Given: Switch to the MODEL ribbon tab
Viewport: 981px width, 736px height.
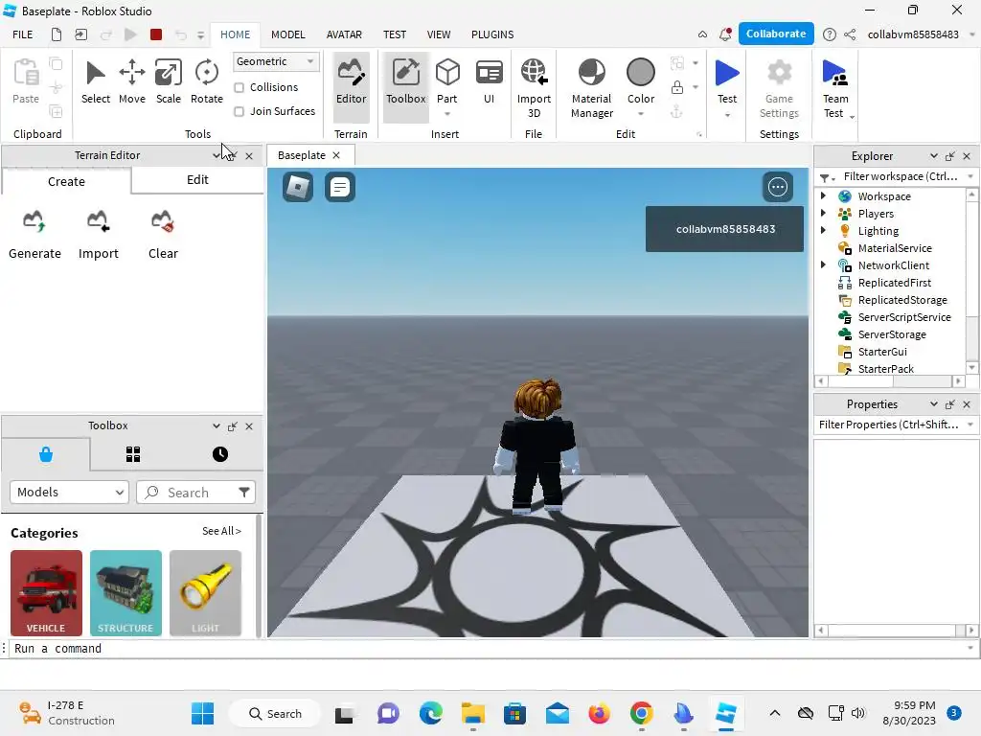Looking at the screenshot, I should point(287,34).
